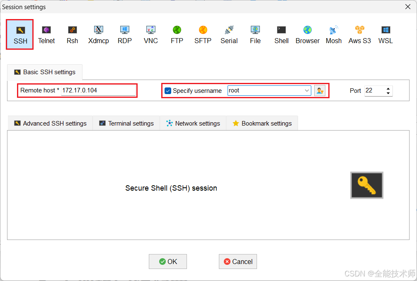Open the Bookmark settings tab
The height and width of the screenshot is (281, 417).
point(262,124)
